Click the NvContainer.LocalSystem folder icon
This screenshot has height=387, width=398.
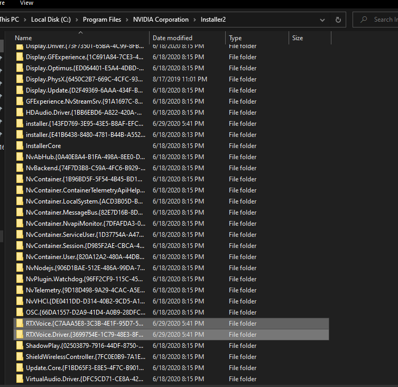20,201
